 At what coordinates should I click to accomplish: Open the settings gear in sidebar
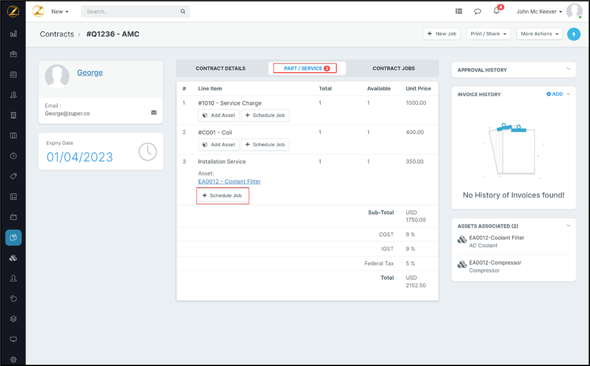13,359
